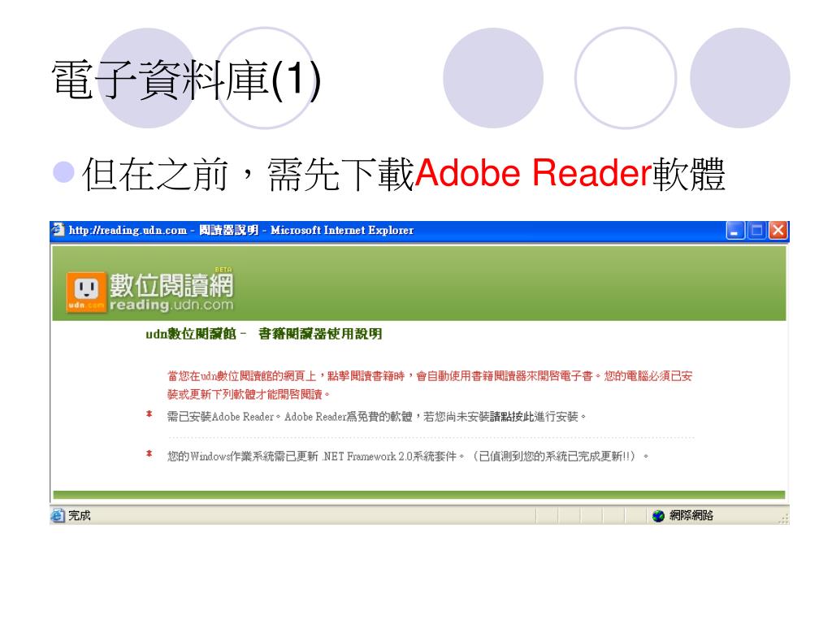Image resolution: width=832 pixels, height=624 pixels.
Task: Click the globe icon beside 網際網路
Action: pyautogui.click(x=658, y=515)
